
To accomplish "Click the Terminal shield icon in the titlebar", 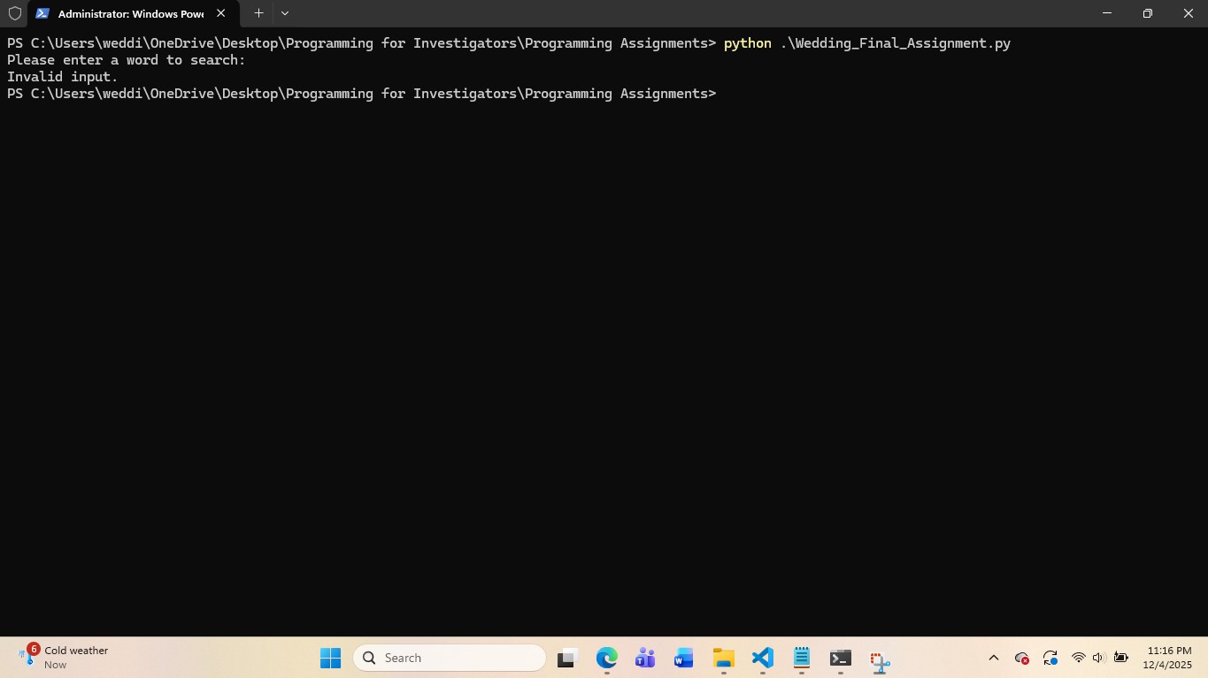I will 14,13.
